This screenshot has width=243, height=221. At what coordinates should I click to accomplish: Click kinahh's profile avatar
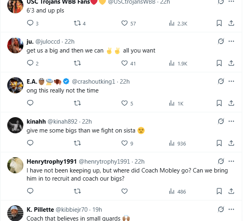15,125
